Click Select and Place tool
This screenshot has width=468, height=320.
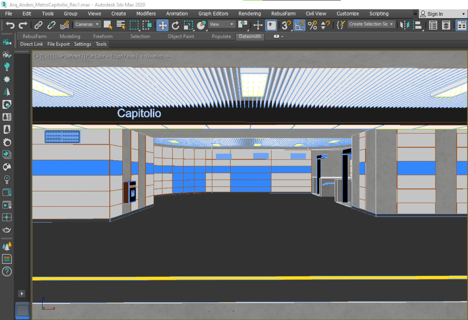201,25
